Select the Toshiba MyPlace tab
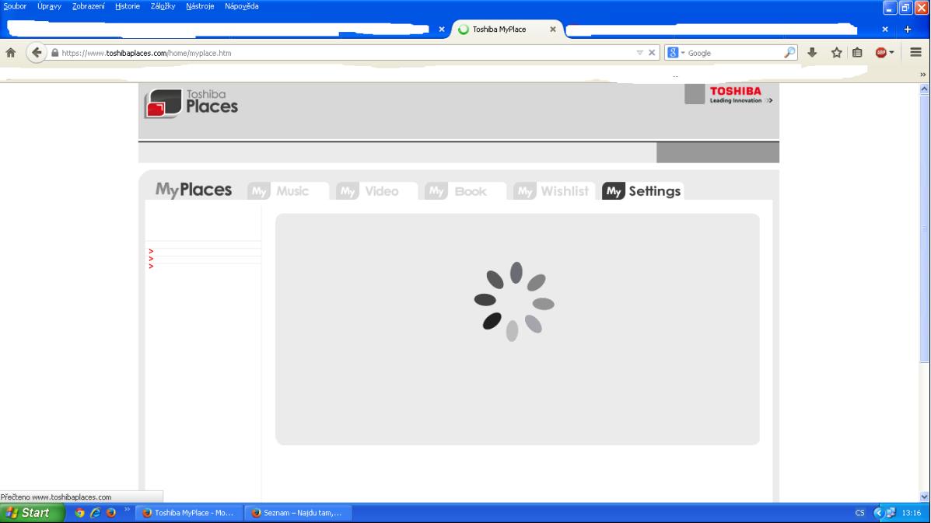Screen dimensions: 931x523 pyautogui.click(x=508, y=29)
